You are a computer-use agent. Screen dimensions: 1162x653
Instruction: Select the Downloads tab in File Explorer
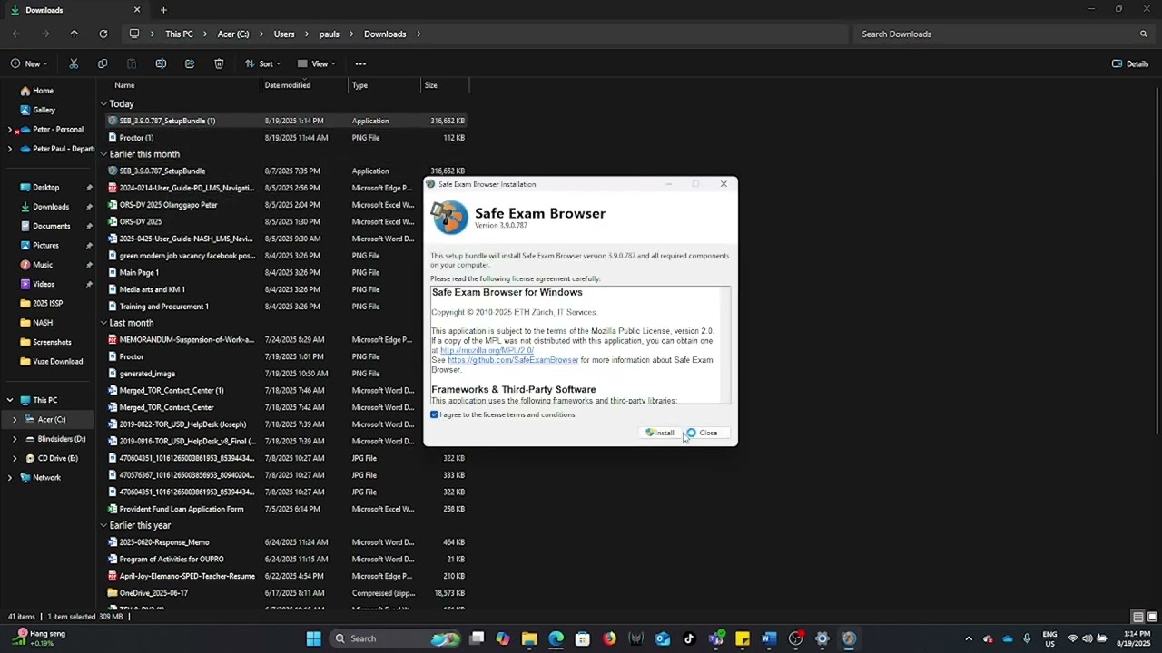click(74, 10)
